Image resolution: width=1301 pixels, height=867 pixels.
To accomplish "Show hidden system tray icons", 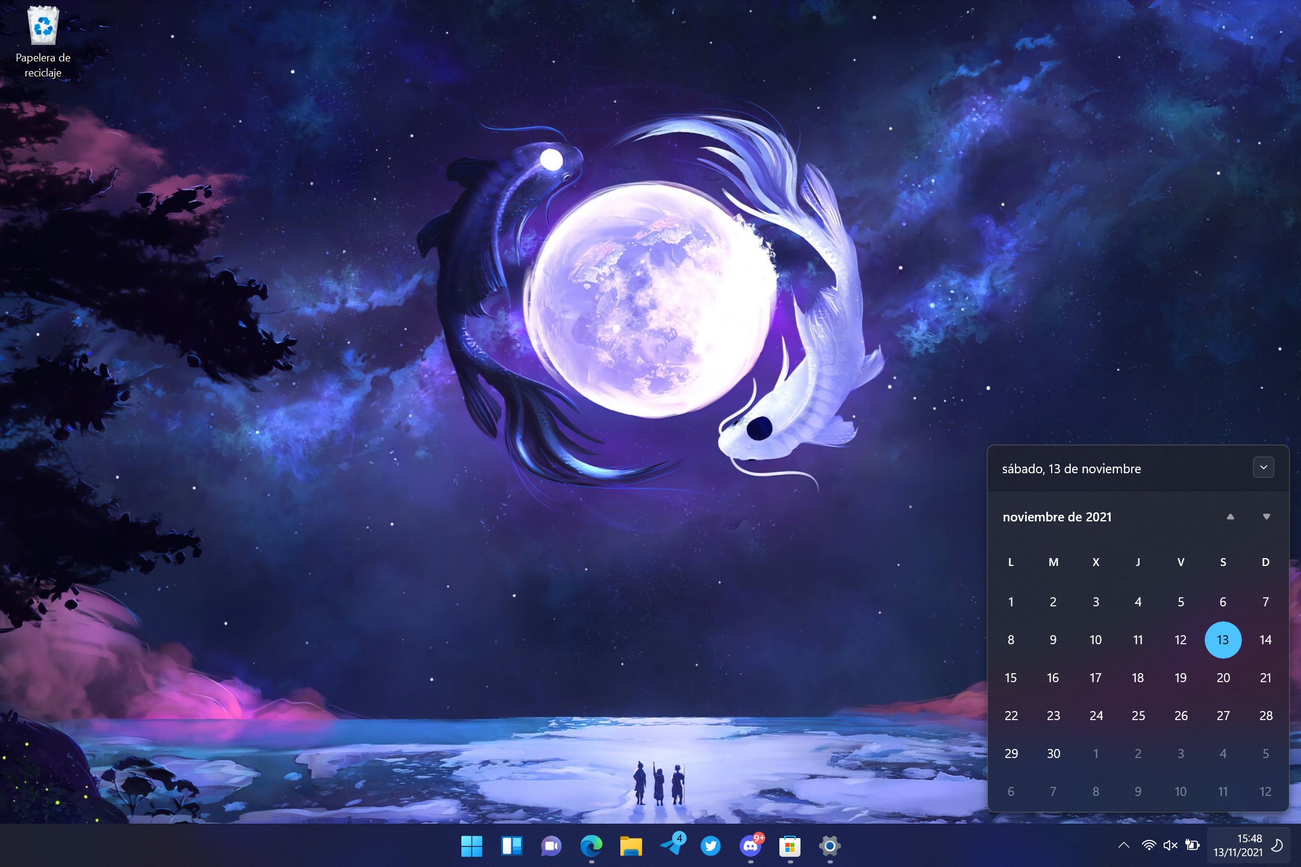I will click(x=1123, y=845).
